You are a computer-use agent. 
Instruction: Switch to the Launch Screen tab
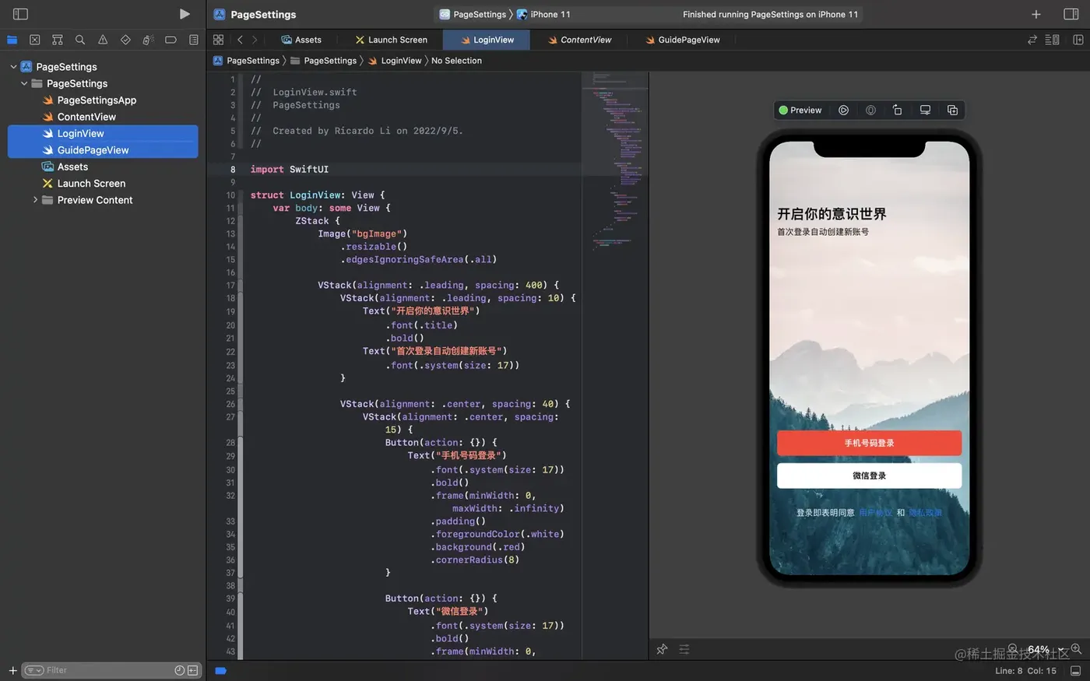[391, 40]
